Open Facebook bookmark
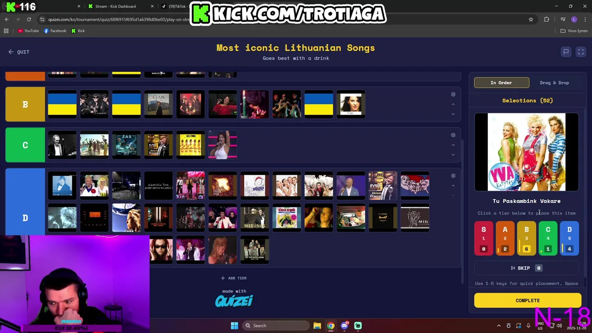Image resolution: width=592 pixels, height=333 pixels. click(55, 31)
